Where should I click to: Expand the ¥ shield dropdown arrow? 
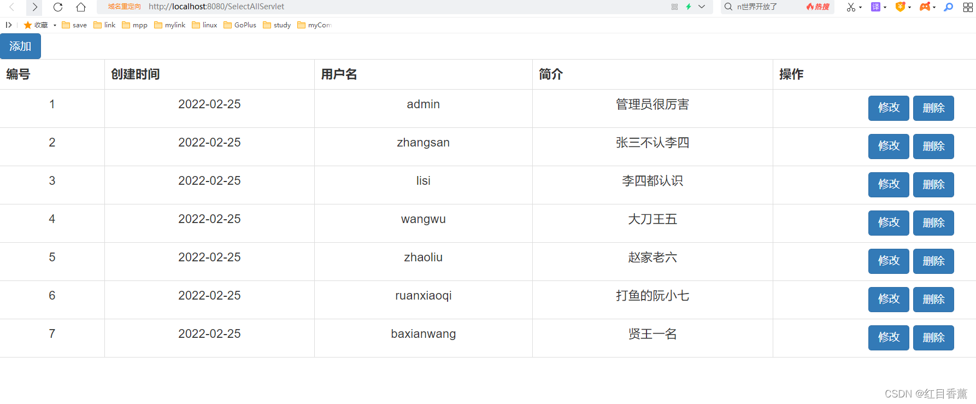click(909, 7)
